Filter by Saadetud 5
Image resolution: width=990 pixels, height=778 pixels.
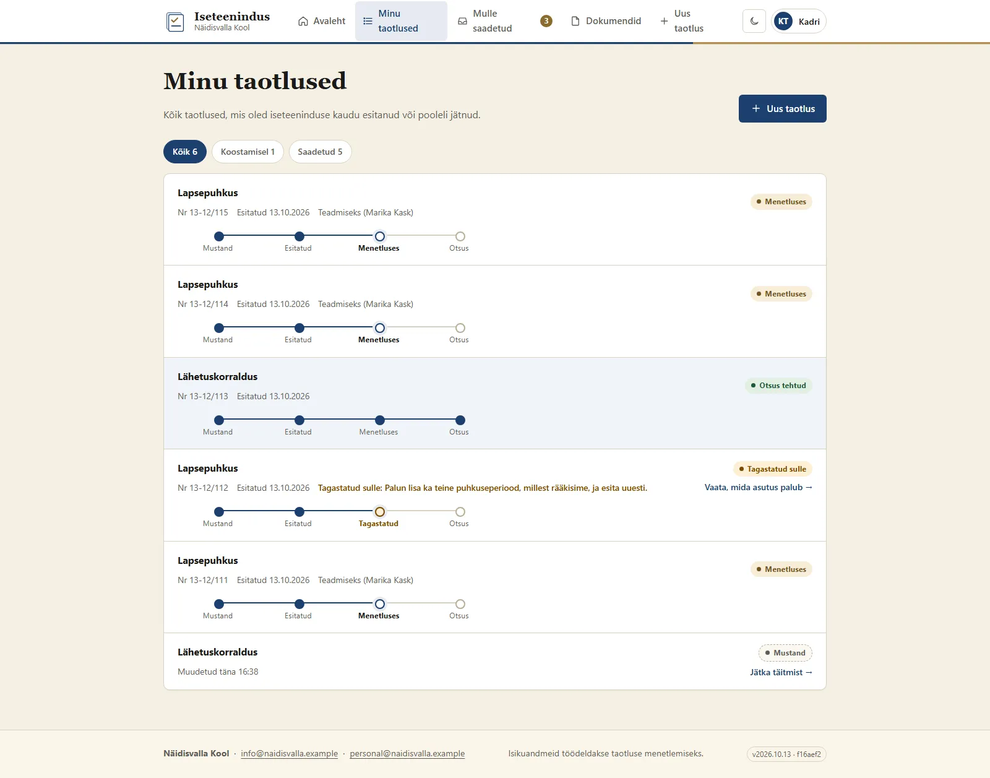[320, 152]
